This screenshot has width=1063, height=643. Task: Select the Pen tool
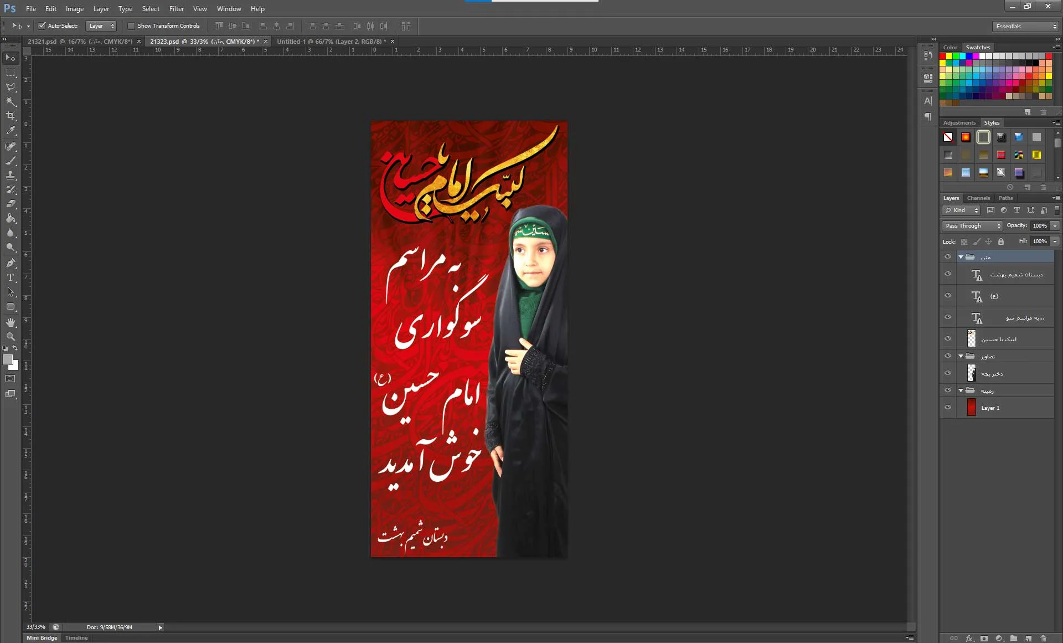coord(11,263)
